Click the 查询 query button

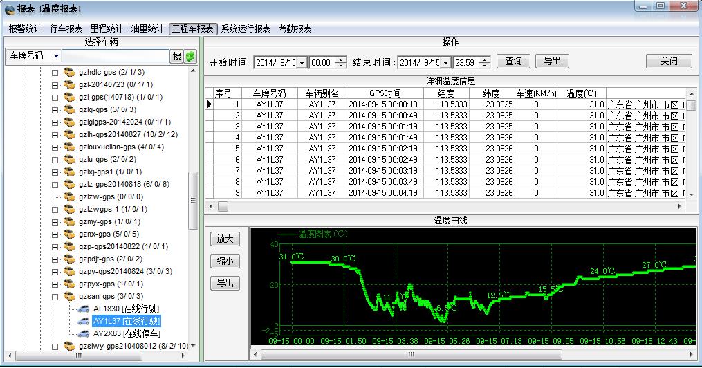point(513,61)
